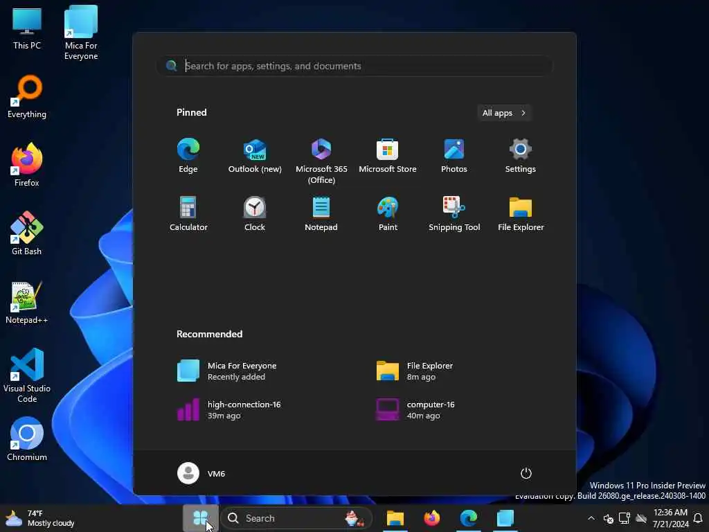709x532 pixels.
Task: Launch Notepad from pinned apps
Action: pyautogui.click(x=321, y=213)
